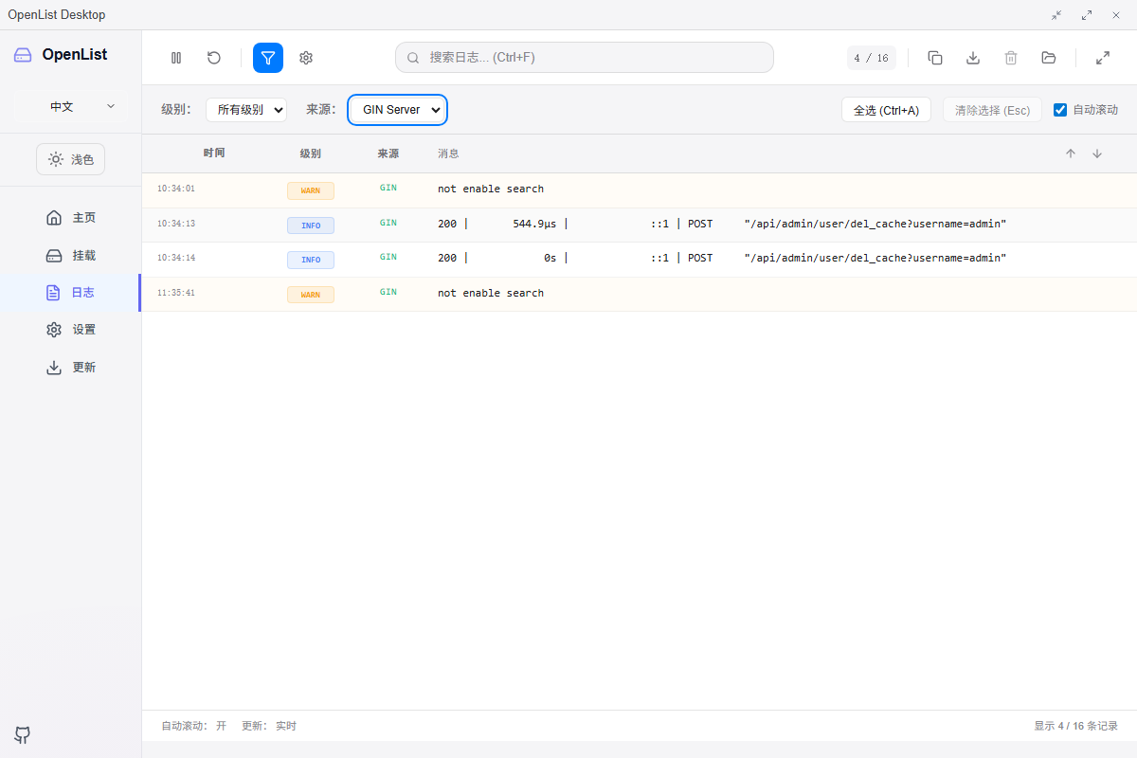Click into the 搜索日志 search field
This screenshot has width=1137, height=758.
pyautogui.click(x=584, y=57)
